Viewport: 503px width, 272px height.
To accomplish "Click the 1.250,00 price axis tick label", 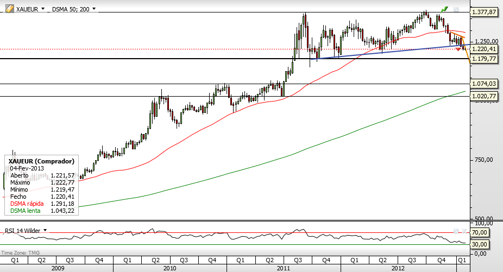I will 487,41.
